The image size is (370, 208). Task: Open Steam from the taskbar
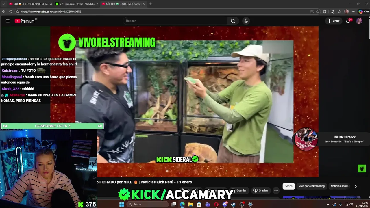(233, 204)
